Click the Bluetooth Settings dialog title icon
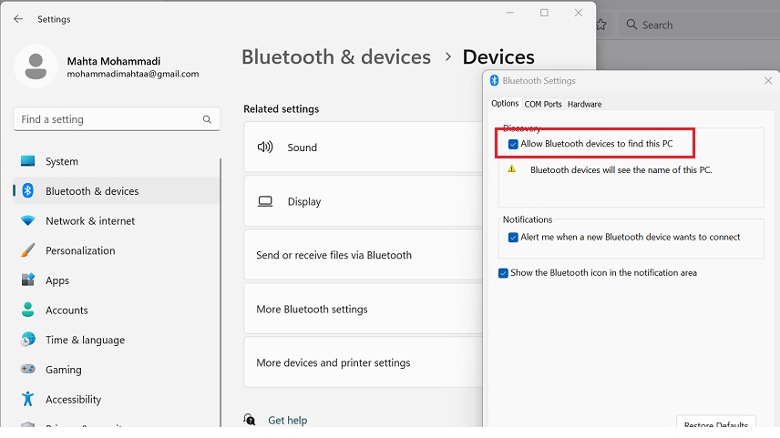Image resolution: width=780 pixels, height=438 pixels. [494, 80]
